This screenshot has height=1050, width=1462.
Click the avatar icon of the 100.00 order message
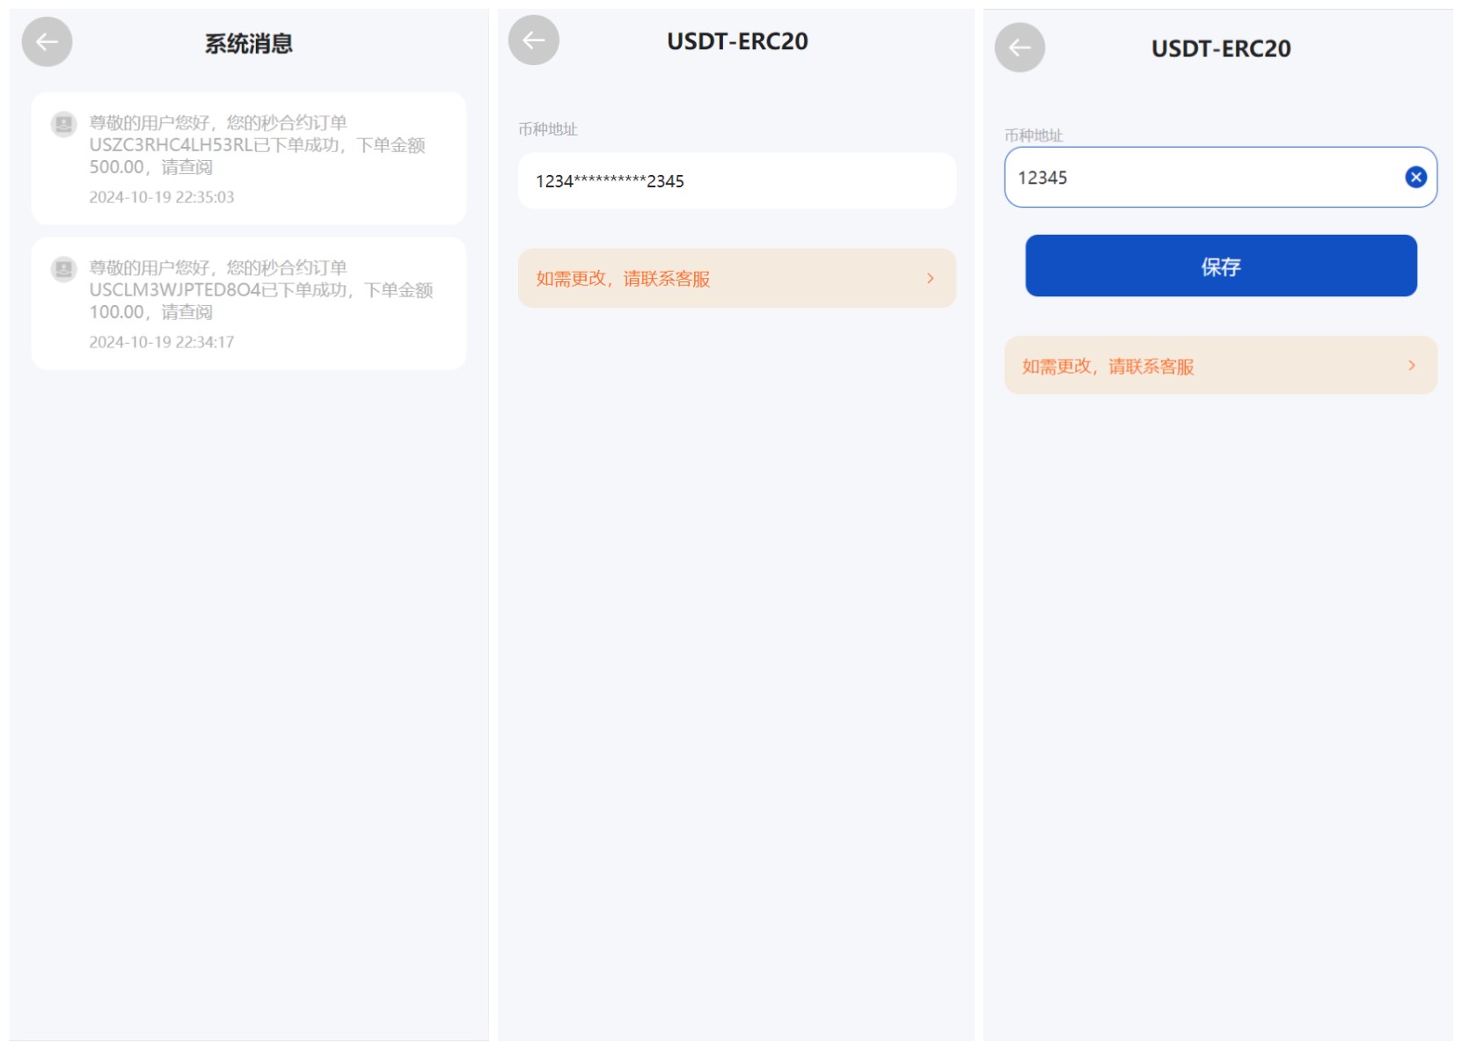tap(63, 269)
